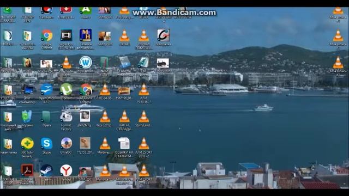Open the ФОТО folder icon
This screenshot has height=196, width=349.
[x=27, y=63]
